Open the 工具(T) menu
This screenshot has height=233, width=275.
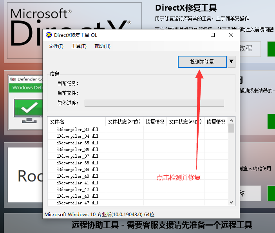(x=79, y=46)
